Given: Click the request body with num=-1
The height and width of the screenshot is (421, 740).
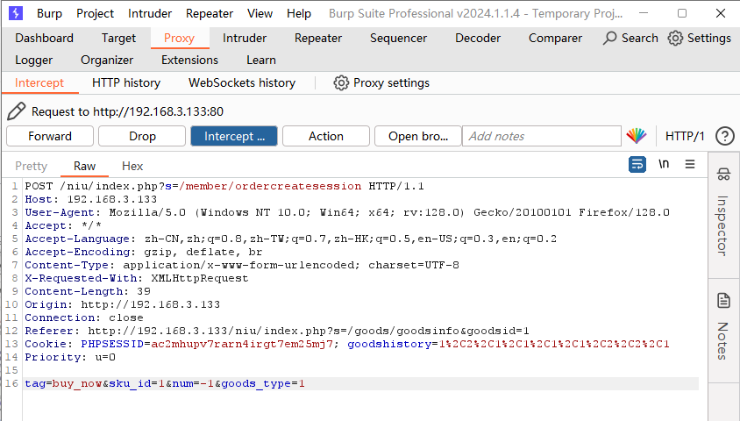Looking at the screenshot, I should click(x=165, y=383).
